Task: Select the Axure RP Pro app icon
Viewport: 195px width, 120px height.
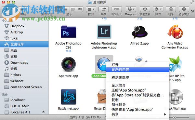Action: (175, 64)
